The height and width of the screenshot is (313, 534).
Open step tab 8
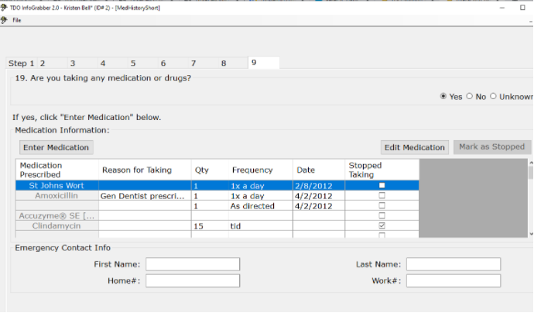pyautogui.click(x=224, y=64)
